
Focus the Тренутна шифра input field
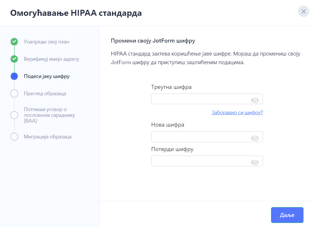[x=207, y=99]
